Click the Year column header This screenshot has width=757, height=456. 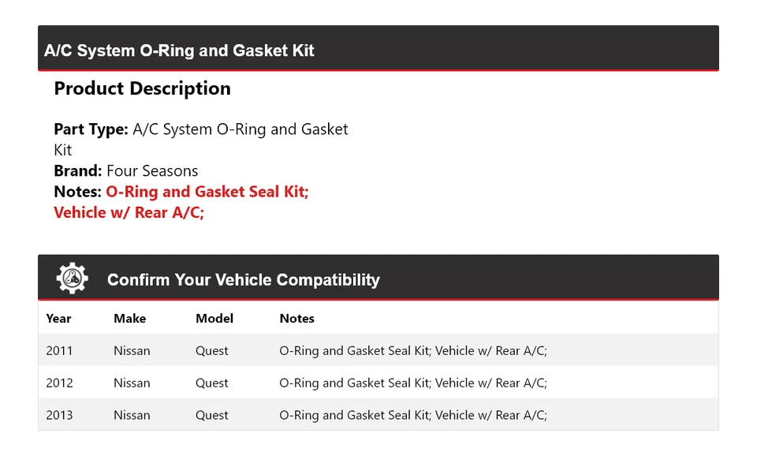tap(58, 319)
